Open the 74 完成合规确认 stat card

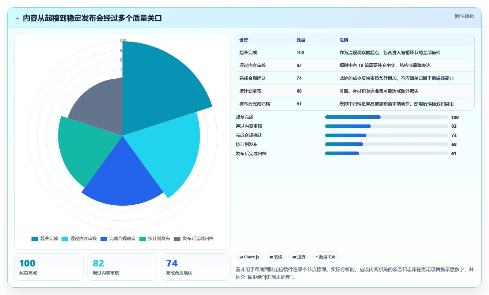pyautogui.click(x=196, y=267)
